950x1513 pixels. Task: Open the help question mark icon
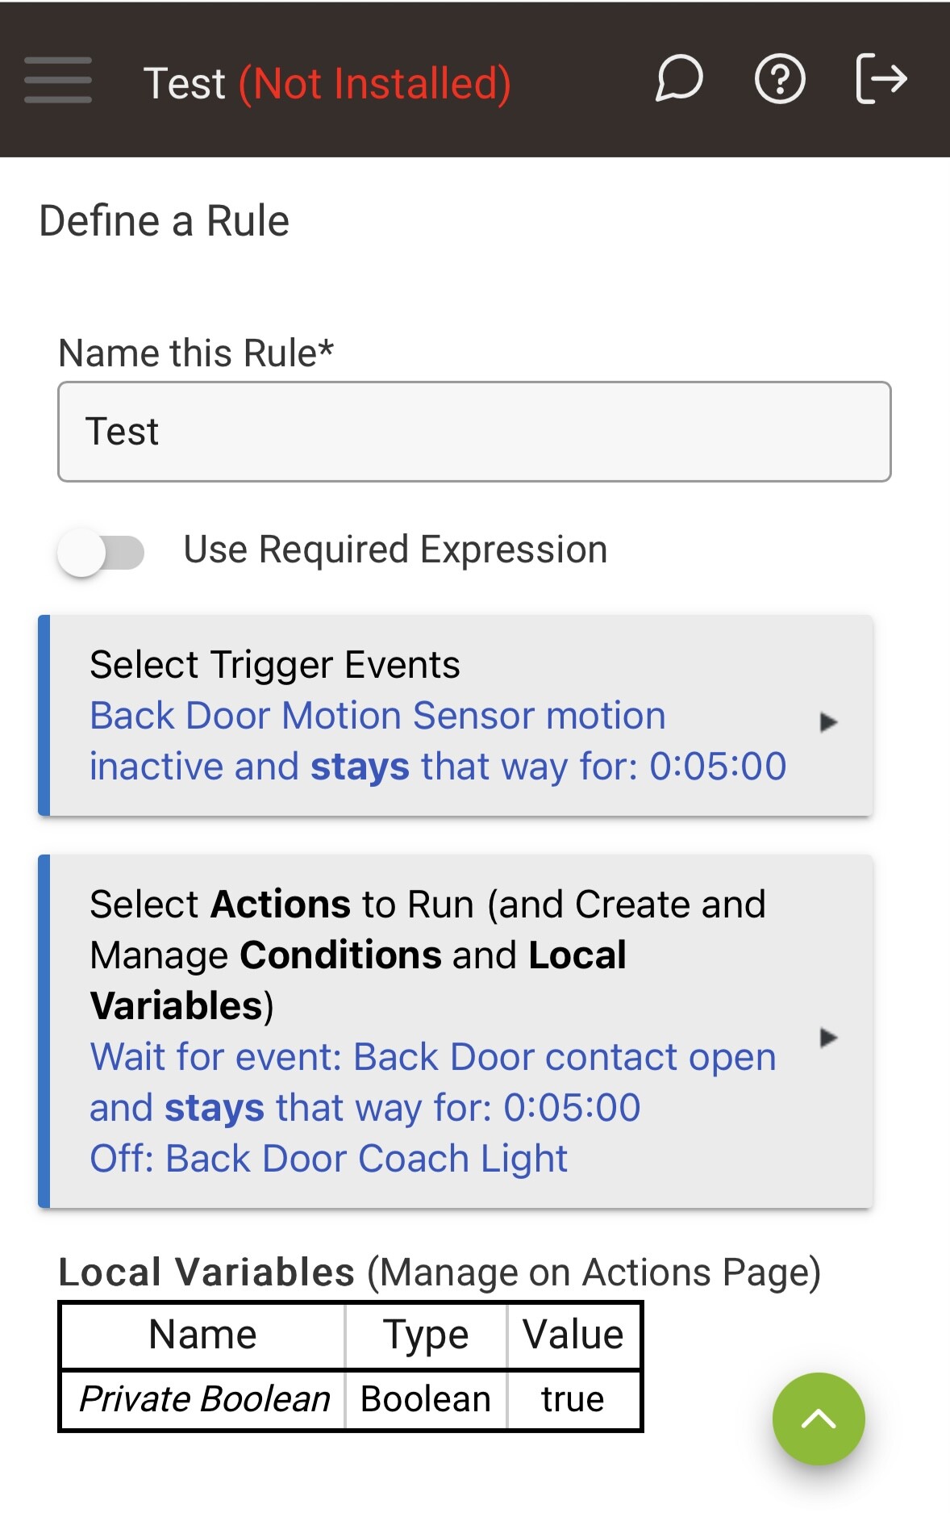[779, 79]
